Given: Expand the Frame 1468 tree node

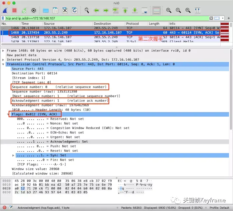Looking at the screenshot, I should 3,51.
